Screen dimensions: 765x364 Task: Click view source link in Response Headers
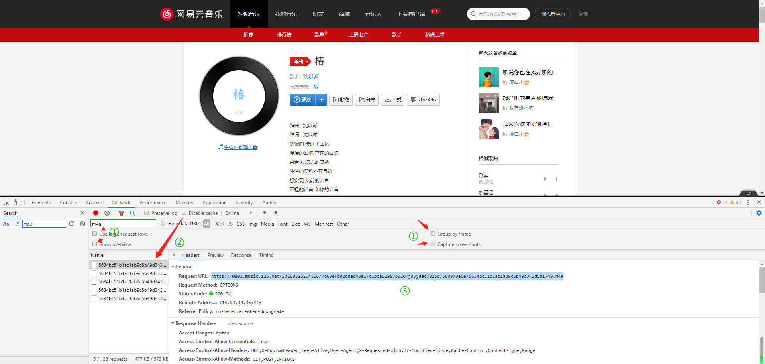[x=240, y=323]
